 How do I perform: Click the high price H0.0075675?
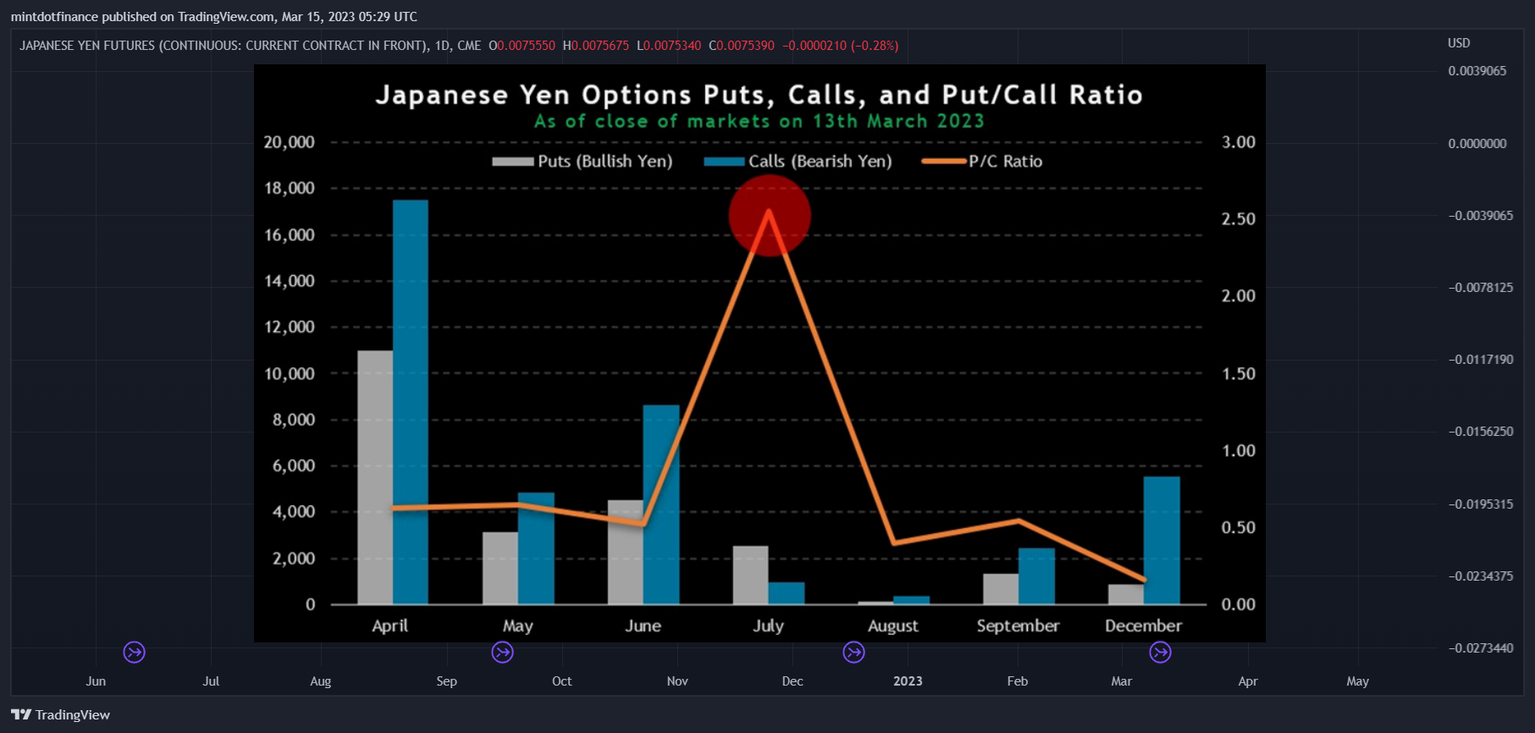pyautogui.click(x=596, y=46)
